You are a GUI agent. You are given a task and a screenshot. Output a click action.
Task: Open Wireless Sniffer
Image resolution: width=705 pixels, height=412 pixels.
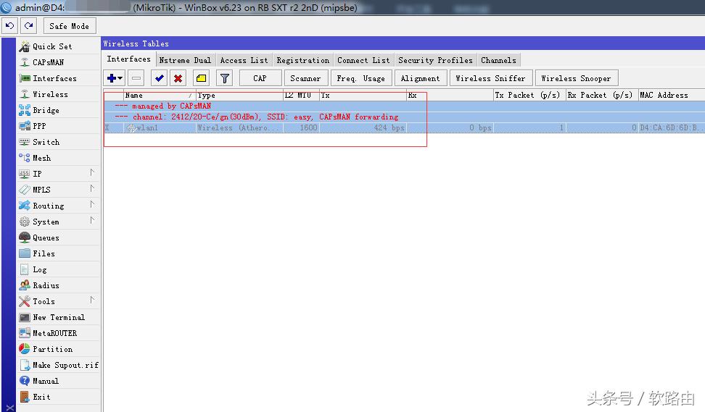tap(490, 78)
